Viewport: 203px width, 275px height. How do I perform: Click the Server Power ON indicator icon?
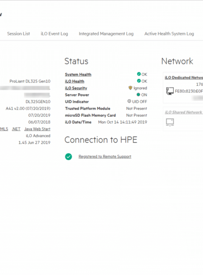tap(138, 95)
